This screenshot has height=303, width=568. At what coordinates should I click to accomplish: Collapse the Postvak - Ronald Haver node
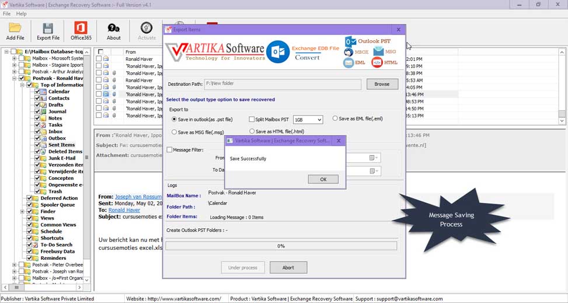click(x=14, y=78)
